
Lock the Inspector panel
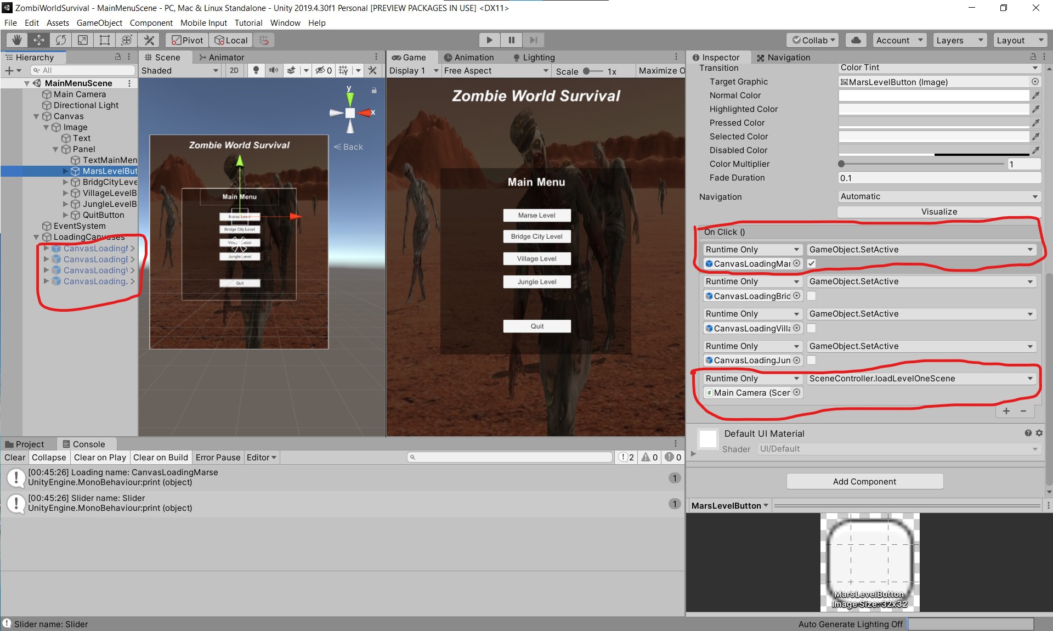coord(1033,57)
